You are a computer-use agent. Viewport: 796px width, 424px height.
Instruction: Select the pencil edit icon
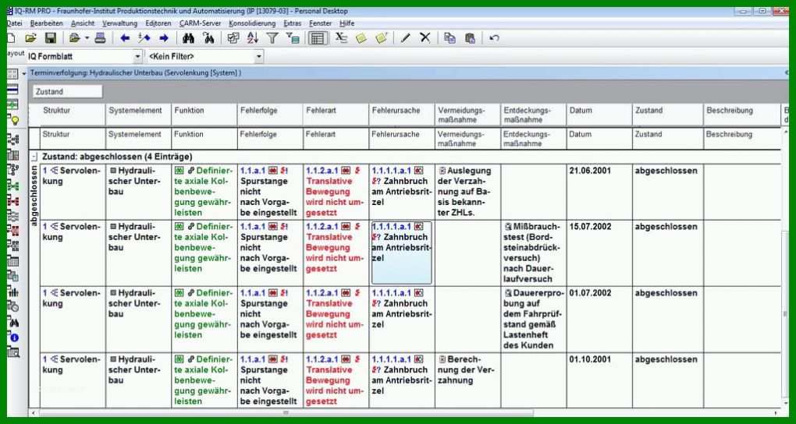[405, 38]
